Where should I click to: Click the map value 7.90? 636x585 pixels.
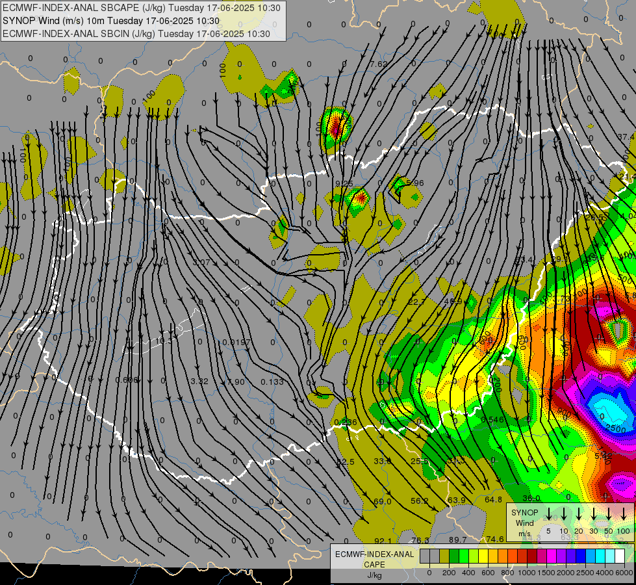(236, 382)
